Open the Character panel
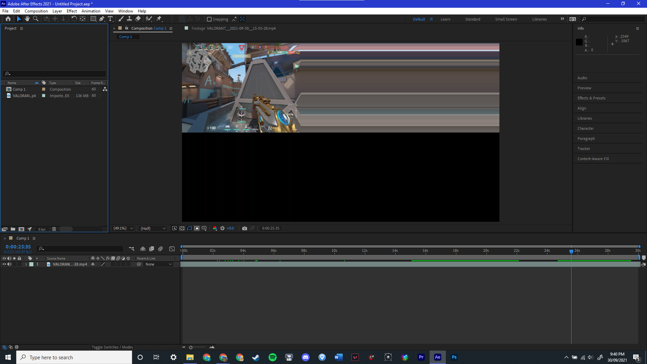 pyautogui.click(x=586, y=128)
